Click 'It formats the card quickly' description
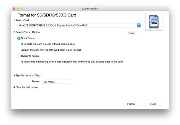 (x=48, y=44)
